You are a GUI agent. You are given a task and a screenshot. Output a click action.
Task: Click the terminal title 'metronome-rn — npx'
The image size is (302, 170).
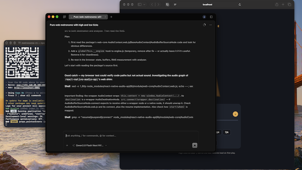[x=33, y=43]
